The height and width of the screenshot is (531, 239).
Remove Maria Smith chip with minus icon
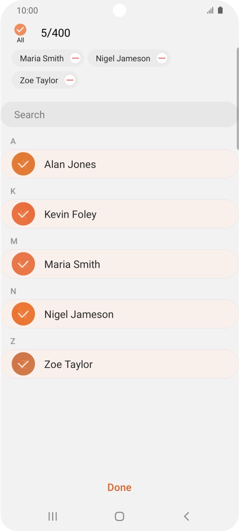point(75,58)
